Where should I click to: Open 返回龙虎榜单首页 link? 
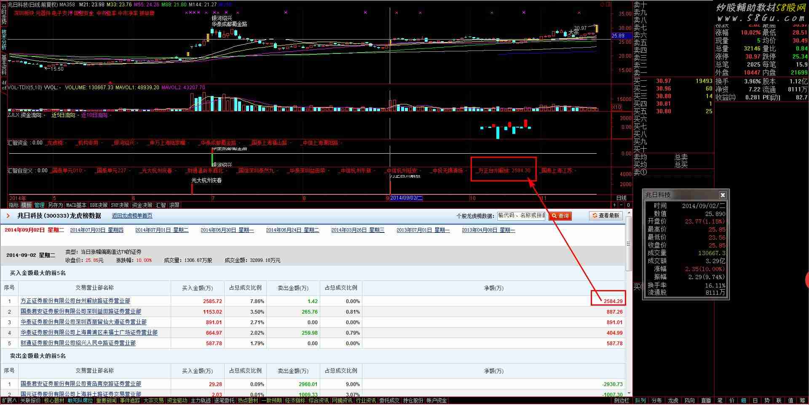point(132,216)
